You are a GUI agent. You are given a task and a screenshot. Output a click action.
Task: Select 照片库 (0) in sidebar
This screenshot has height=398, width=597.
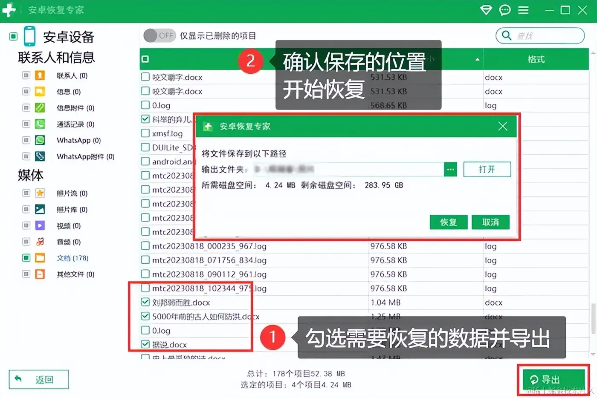pyautogui.click(x=72, y=210)
